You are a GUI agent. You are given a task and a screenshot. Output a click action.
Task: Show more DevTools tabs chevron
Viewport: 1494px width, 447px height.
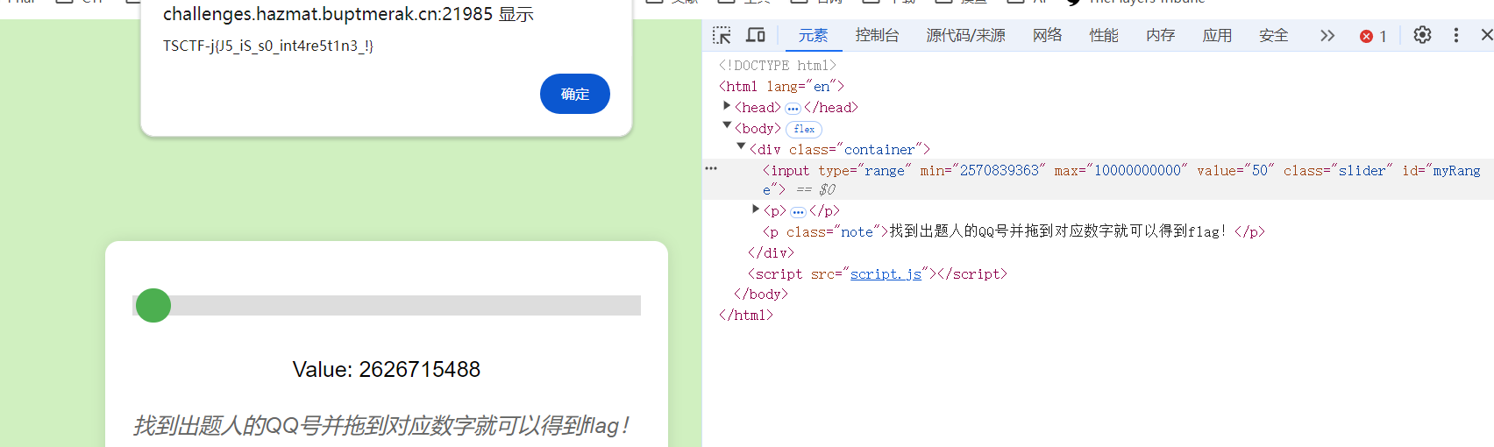click(x=1327, y=35)
